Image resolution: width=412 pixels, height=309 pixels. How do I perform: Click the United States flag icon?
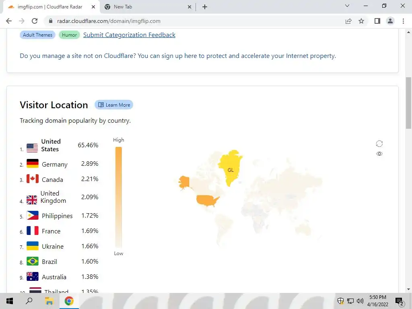[32, 148]
